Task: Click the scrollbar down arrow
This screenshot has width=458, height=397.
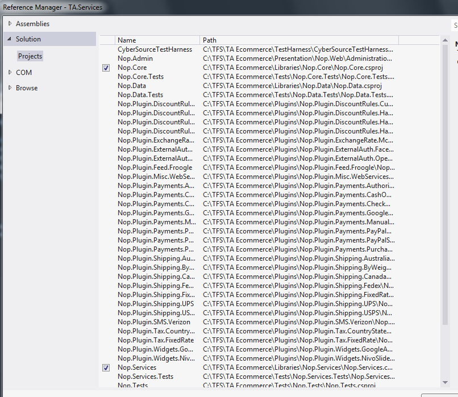Action: pyautogui.click(x=445, y=382)
